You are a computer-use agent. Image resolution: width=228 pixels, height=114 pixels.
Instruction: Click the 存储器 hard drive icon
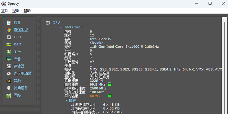pos(9,66)
